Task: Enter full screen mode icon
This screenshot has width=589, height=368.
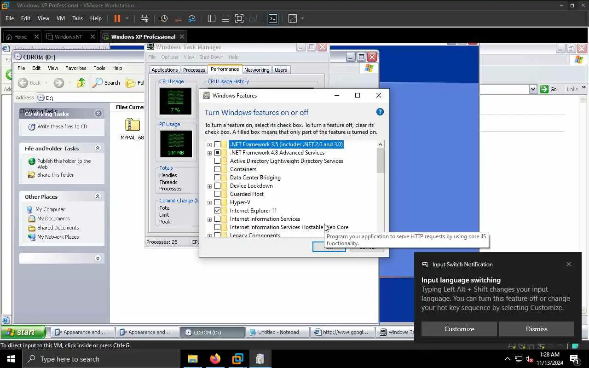Action: [239, 18]
